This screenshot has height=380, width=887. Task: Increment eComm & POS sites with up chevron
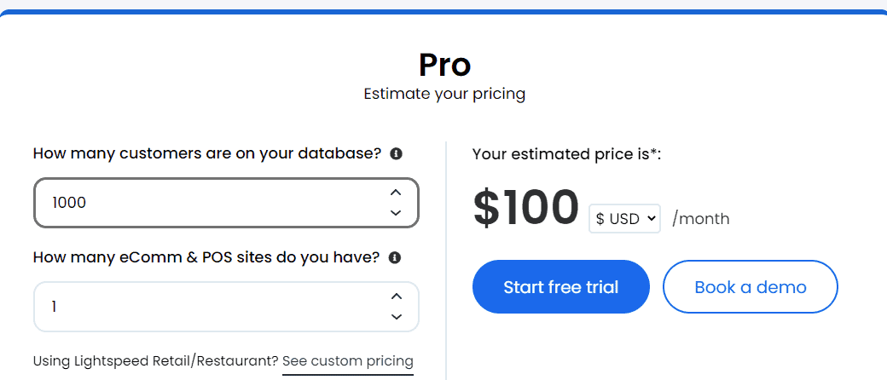pos(397,297)
